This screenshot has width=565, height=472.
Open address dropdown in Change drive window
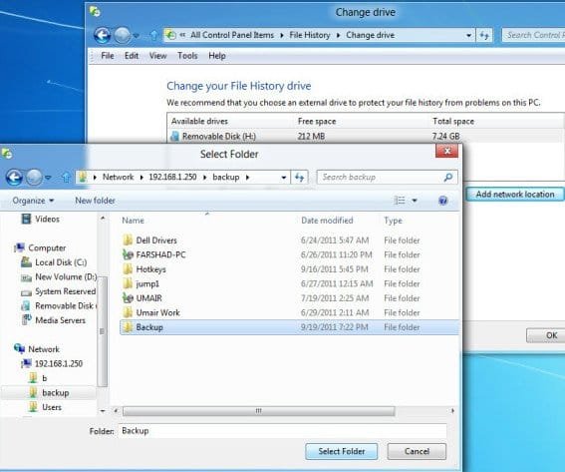point(468,35)
